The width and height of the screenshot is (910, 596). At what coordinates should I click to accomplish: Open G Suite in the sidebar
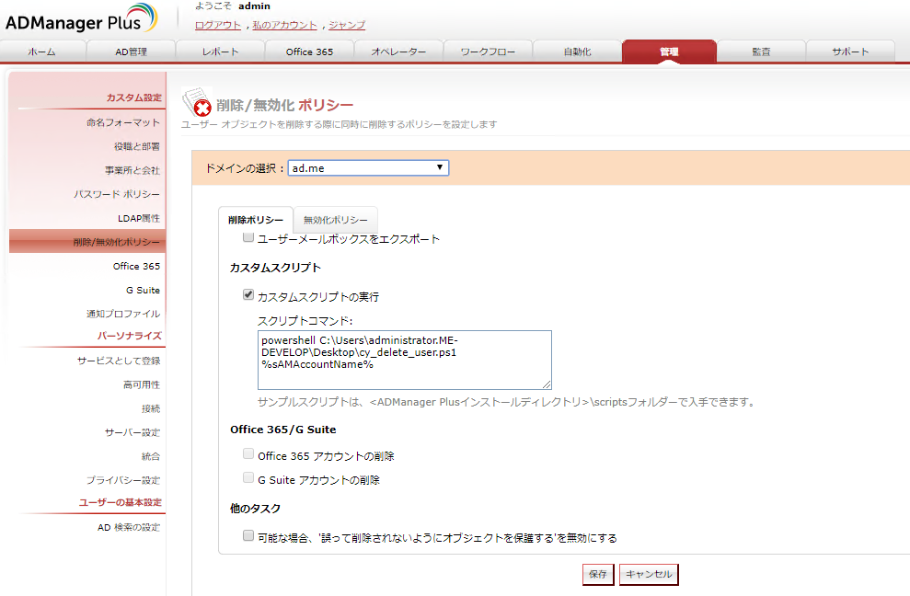tap(143, 290)
